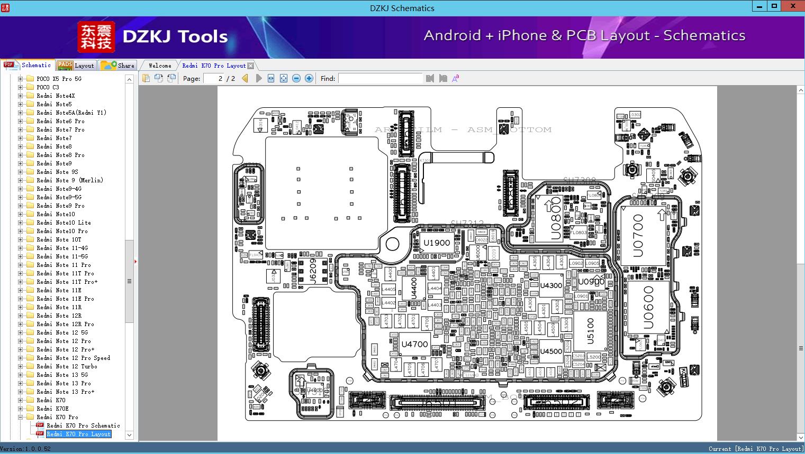The image size is (805, 454).
Task: Select the Redmi Note 9 (Merlin) entry
Action: [x=70, y=180]
